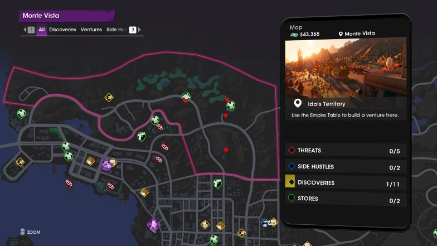Switch to the Ventures tab
This screenshot has width=437, height=246.
[x=91, y=30]
